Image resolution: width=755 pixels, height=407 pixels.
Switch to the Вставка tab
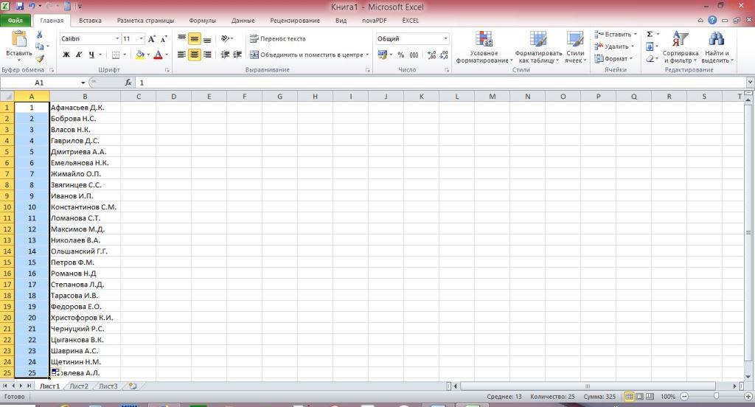click(x=90, y=20)
